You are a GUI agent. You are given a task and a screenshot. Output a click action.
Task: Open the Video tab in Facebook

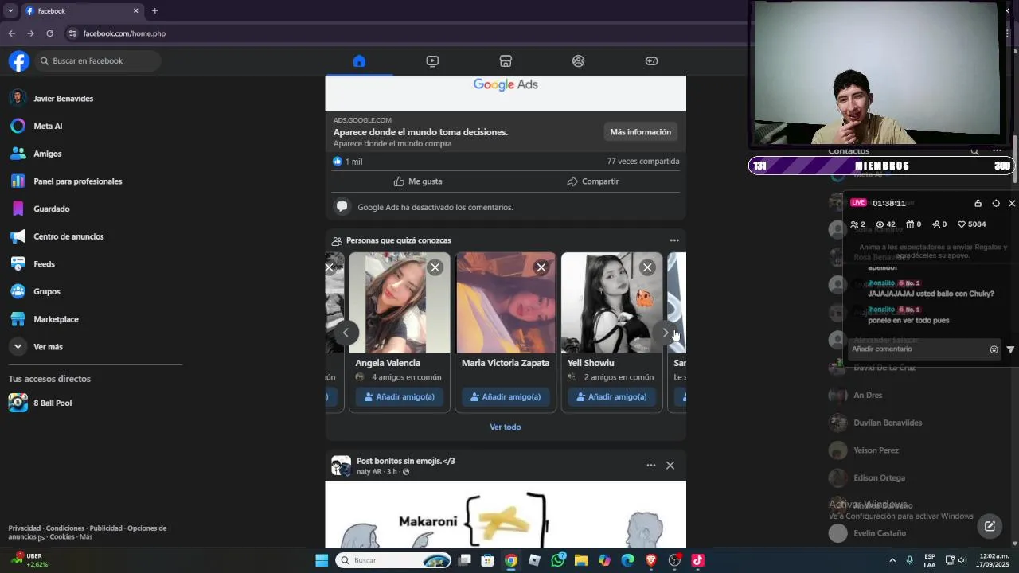point(432,61)
